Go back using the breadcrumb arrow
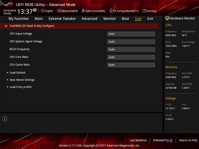This screenshot has width=199, height=149. 6,26
